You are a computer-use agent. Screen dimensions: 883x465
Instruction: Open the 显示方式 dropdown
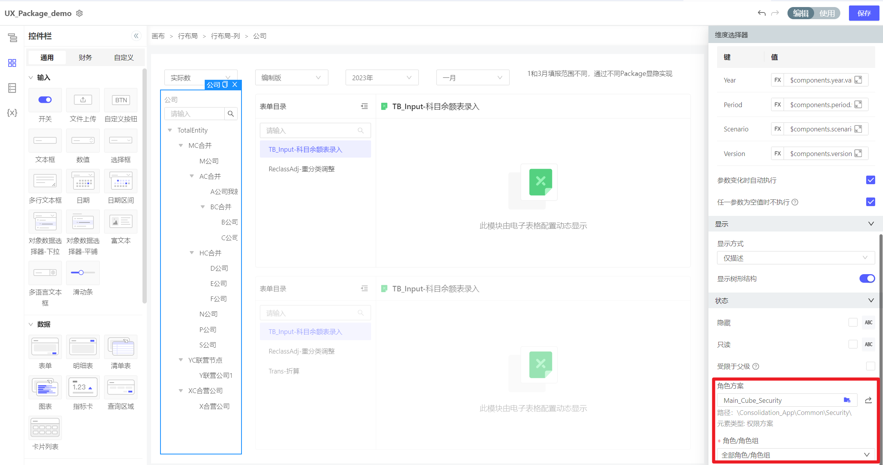tap(795, 258)
